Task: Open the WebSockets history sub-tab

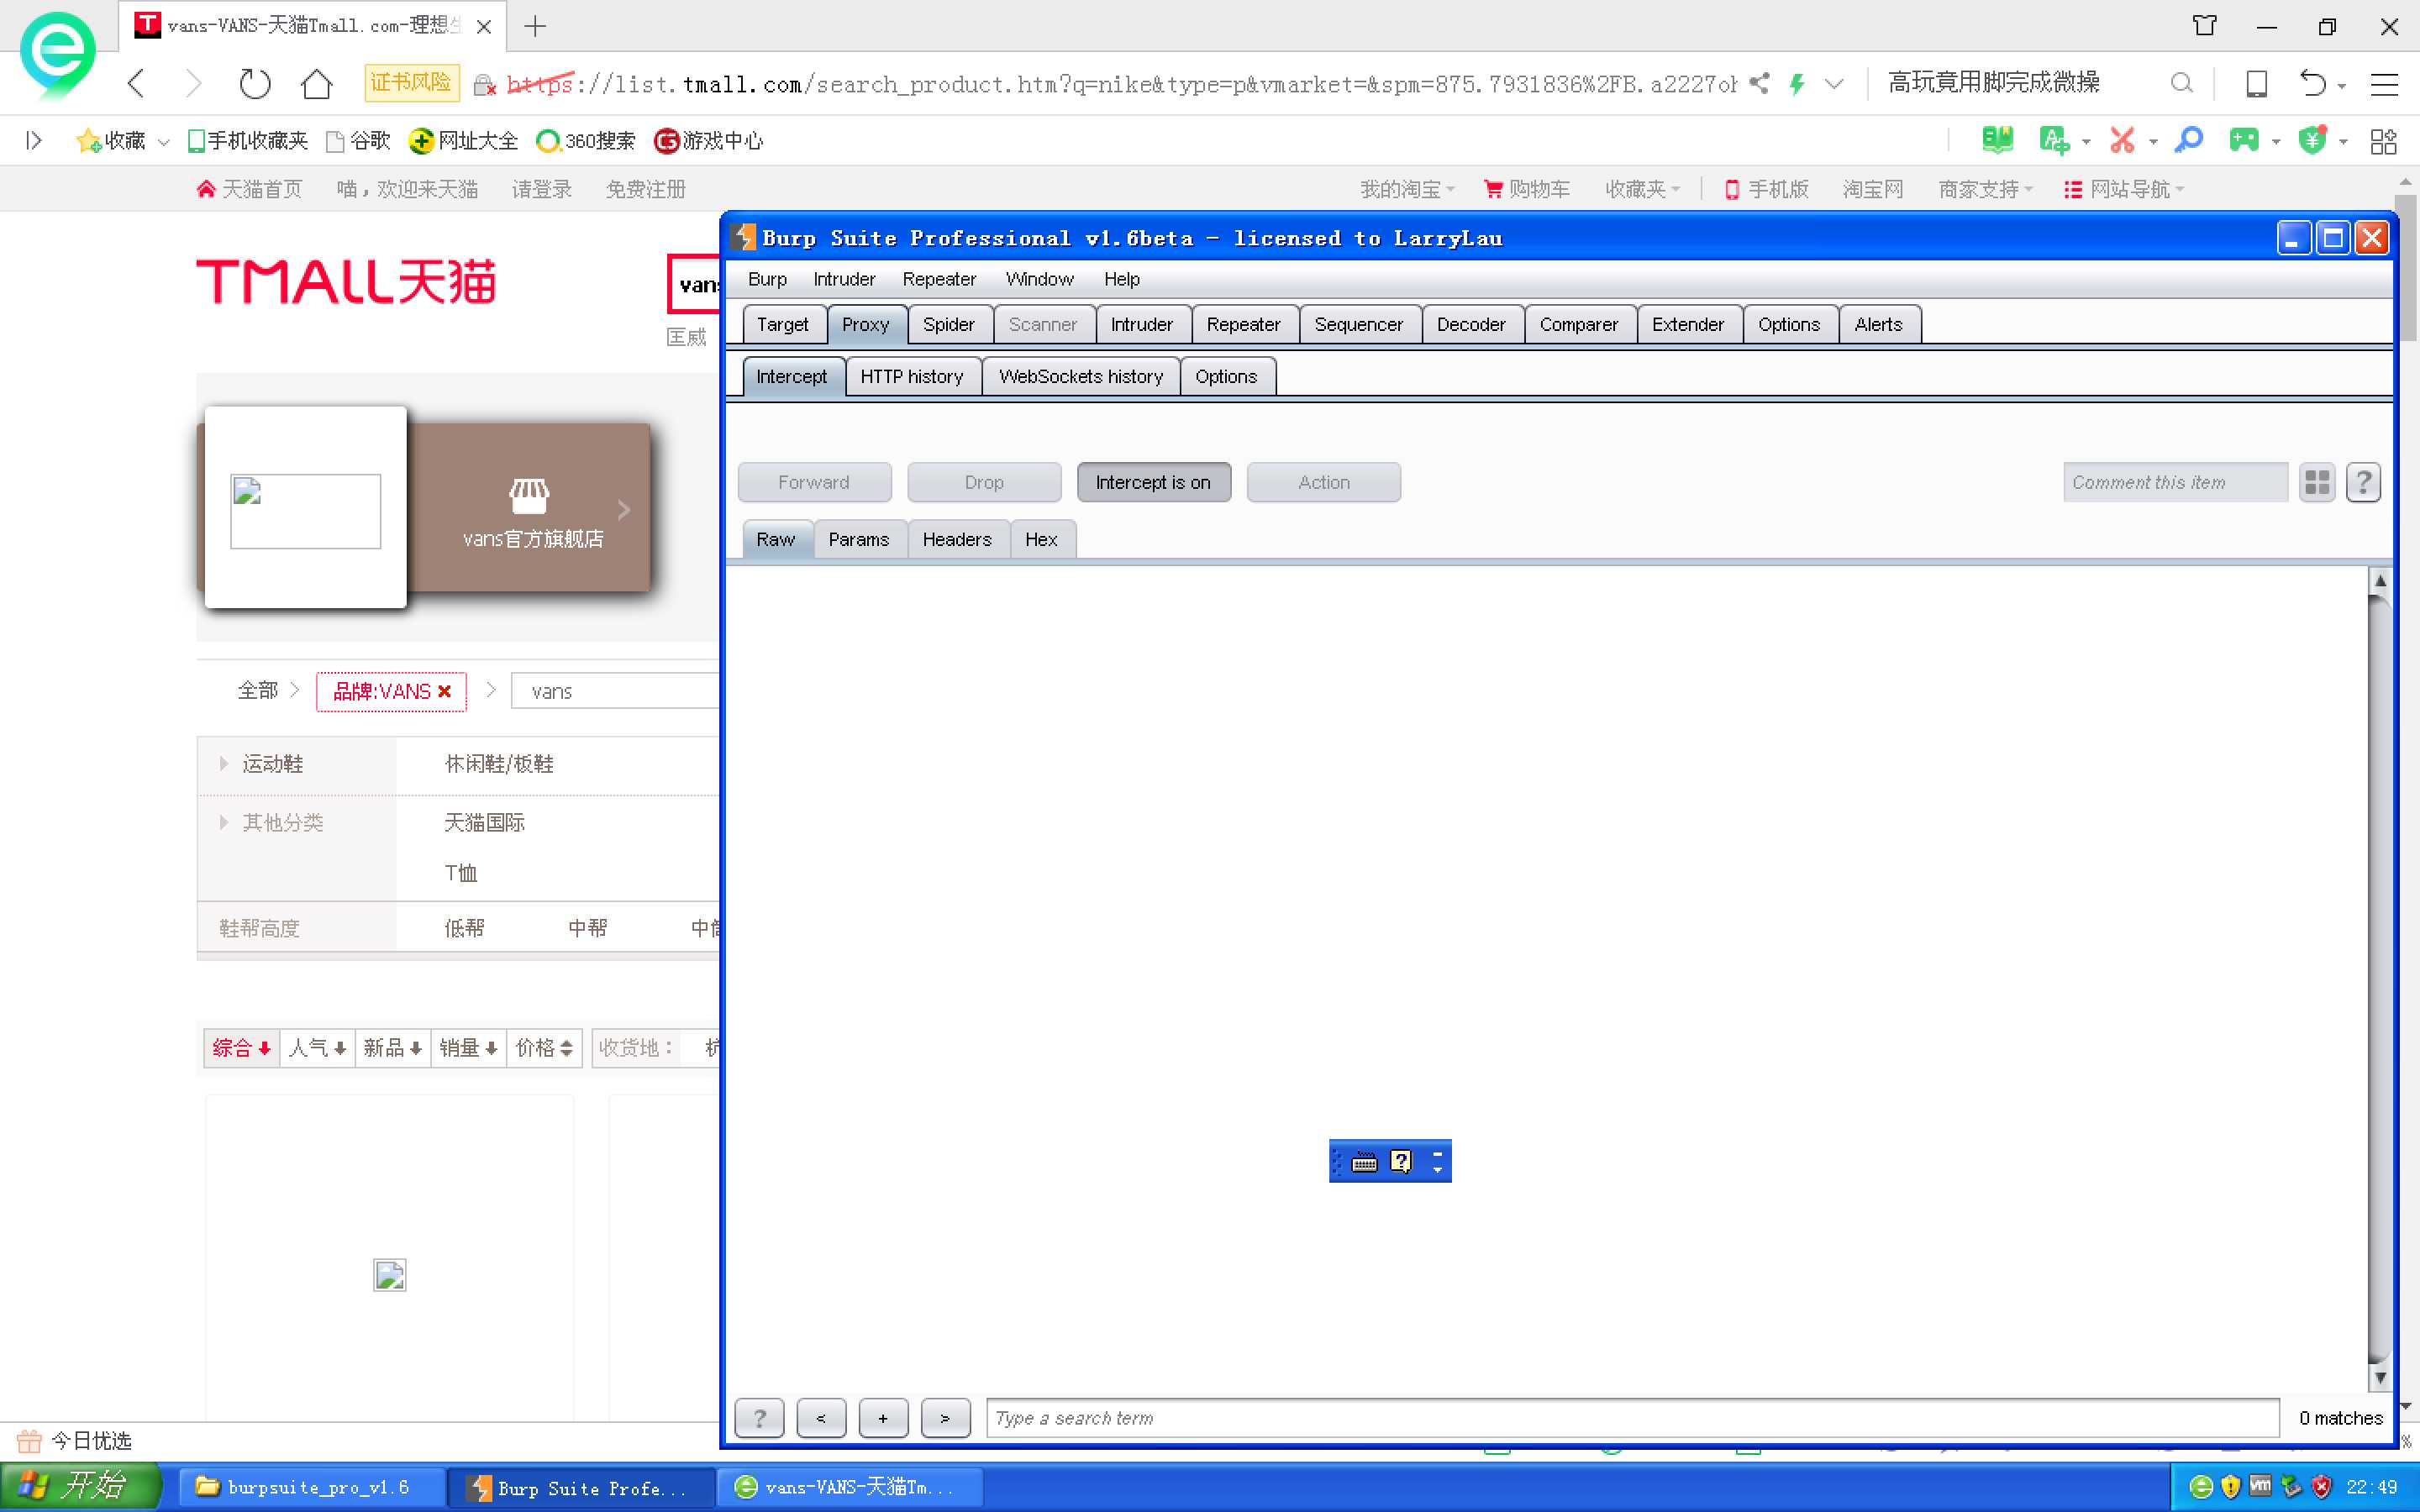Action: pos(1081,376)
